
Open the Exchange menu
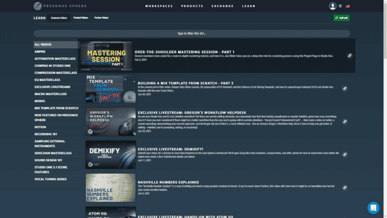222,6
